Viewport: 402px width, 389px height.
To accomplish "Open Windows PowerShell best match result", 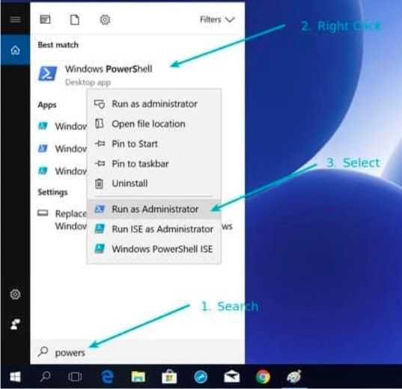I will point(138,74).
